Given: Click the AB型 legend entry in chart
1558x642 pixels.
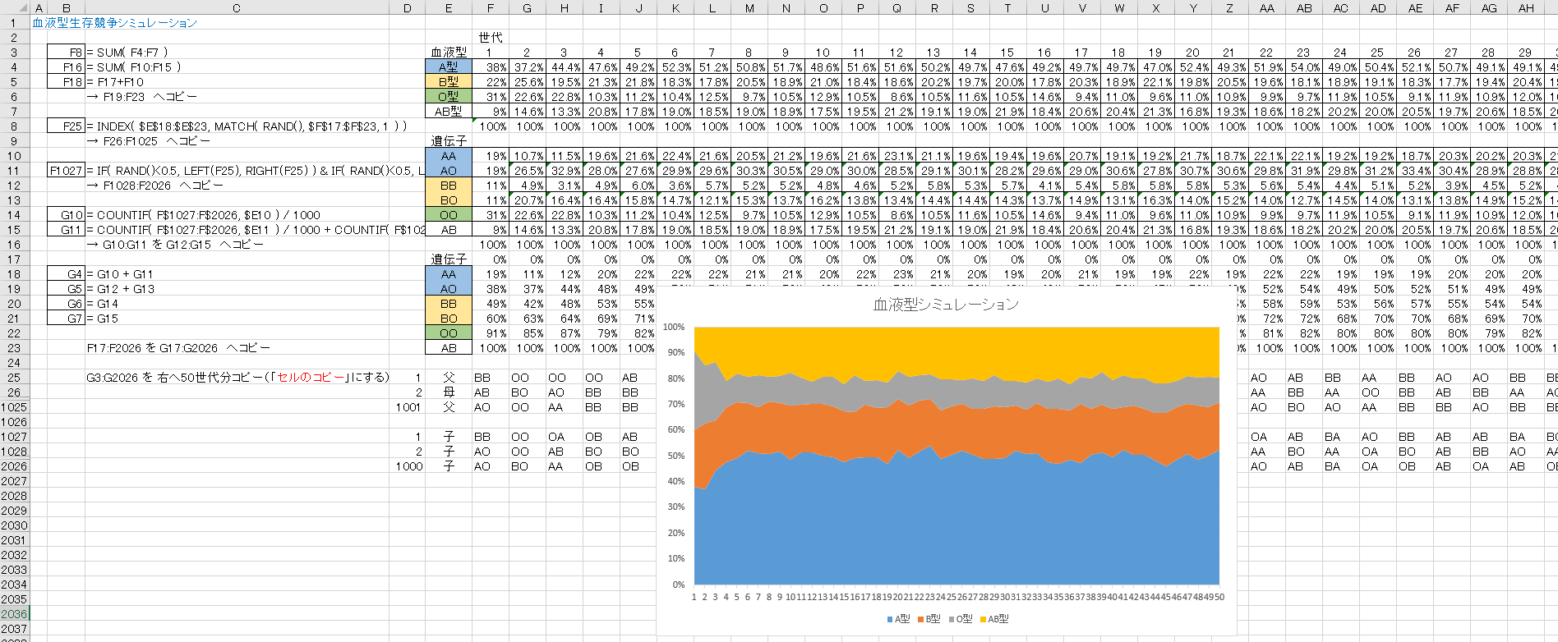Looking at the screenshot, I should pyautogui.click(x=993, y=619).
